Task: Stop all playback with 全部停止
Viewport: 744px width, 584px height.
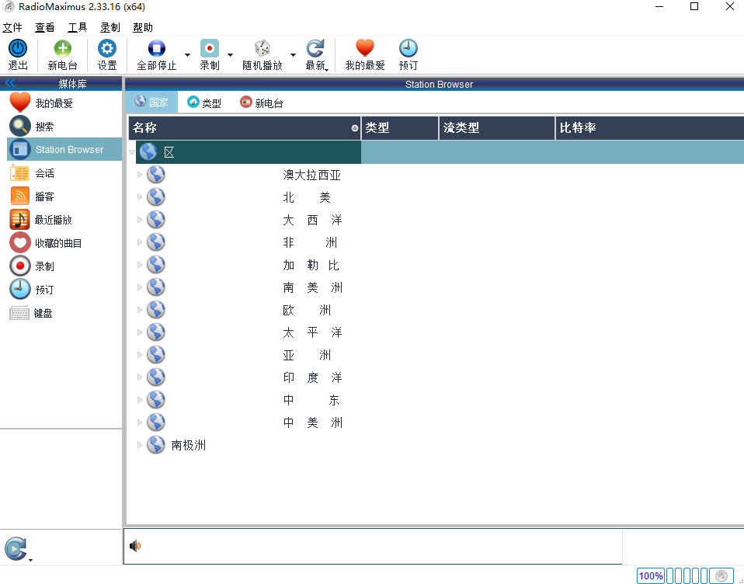Action: [x=157, y=55]
